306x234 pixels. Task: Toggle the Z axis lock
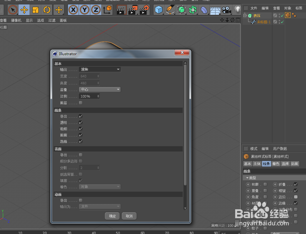[96, 10]
